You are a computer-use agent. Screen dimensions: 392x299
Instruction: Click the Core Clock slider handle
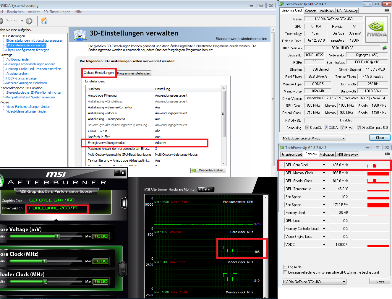click(x=45, y=261)
